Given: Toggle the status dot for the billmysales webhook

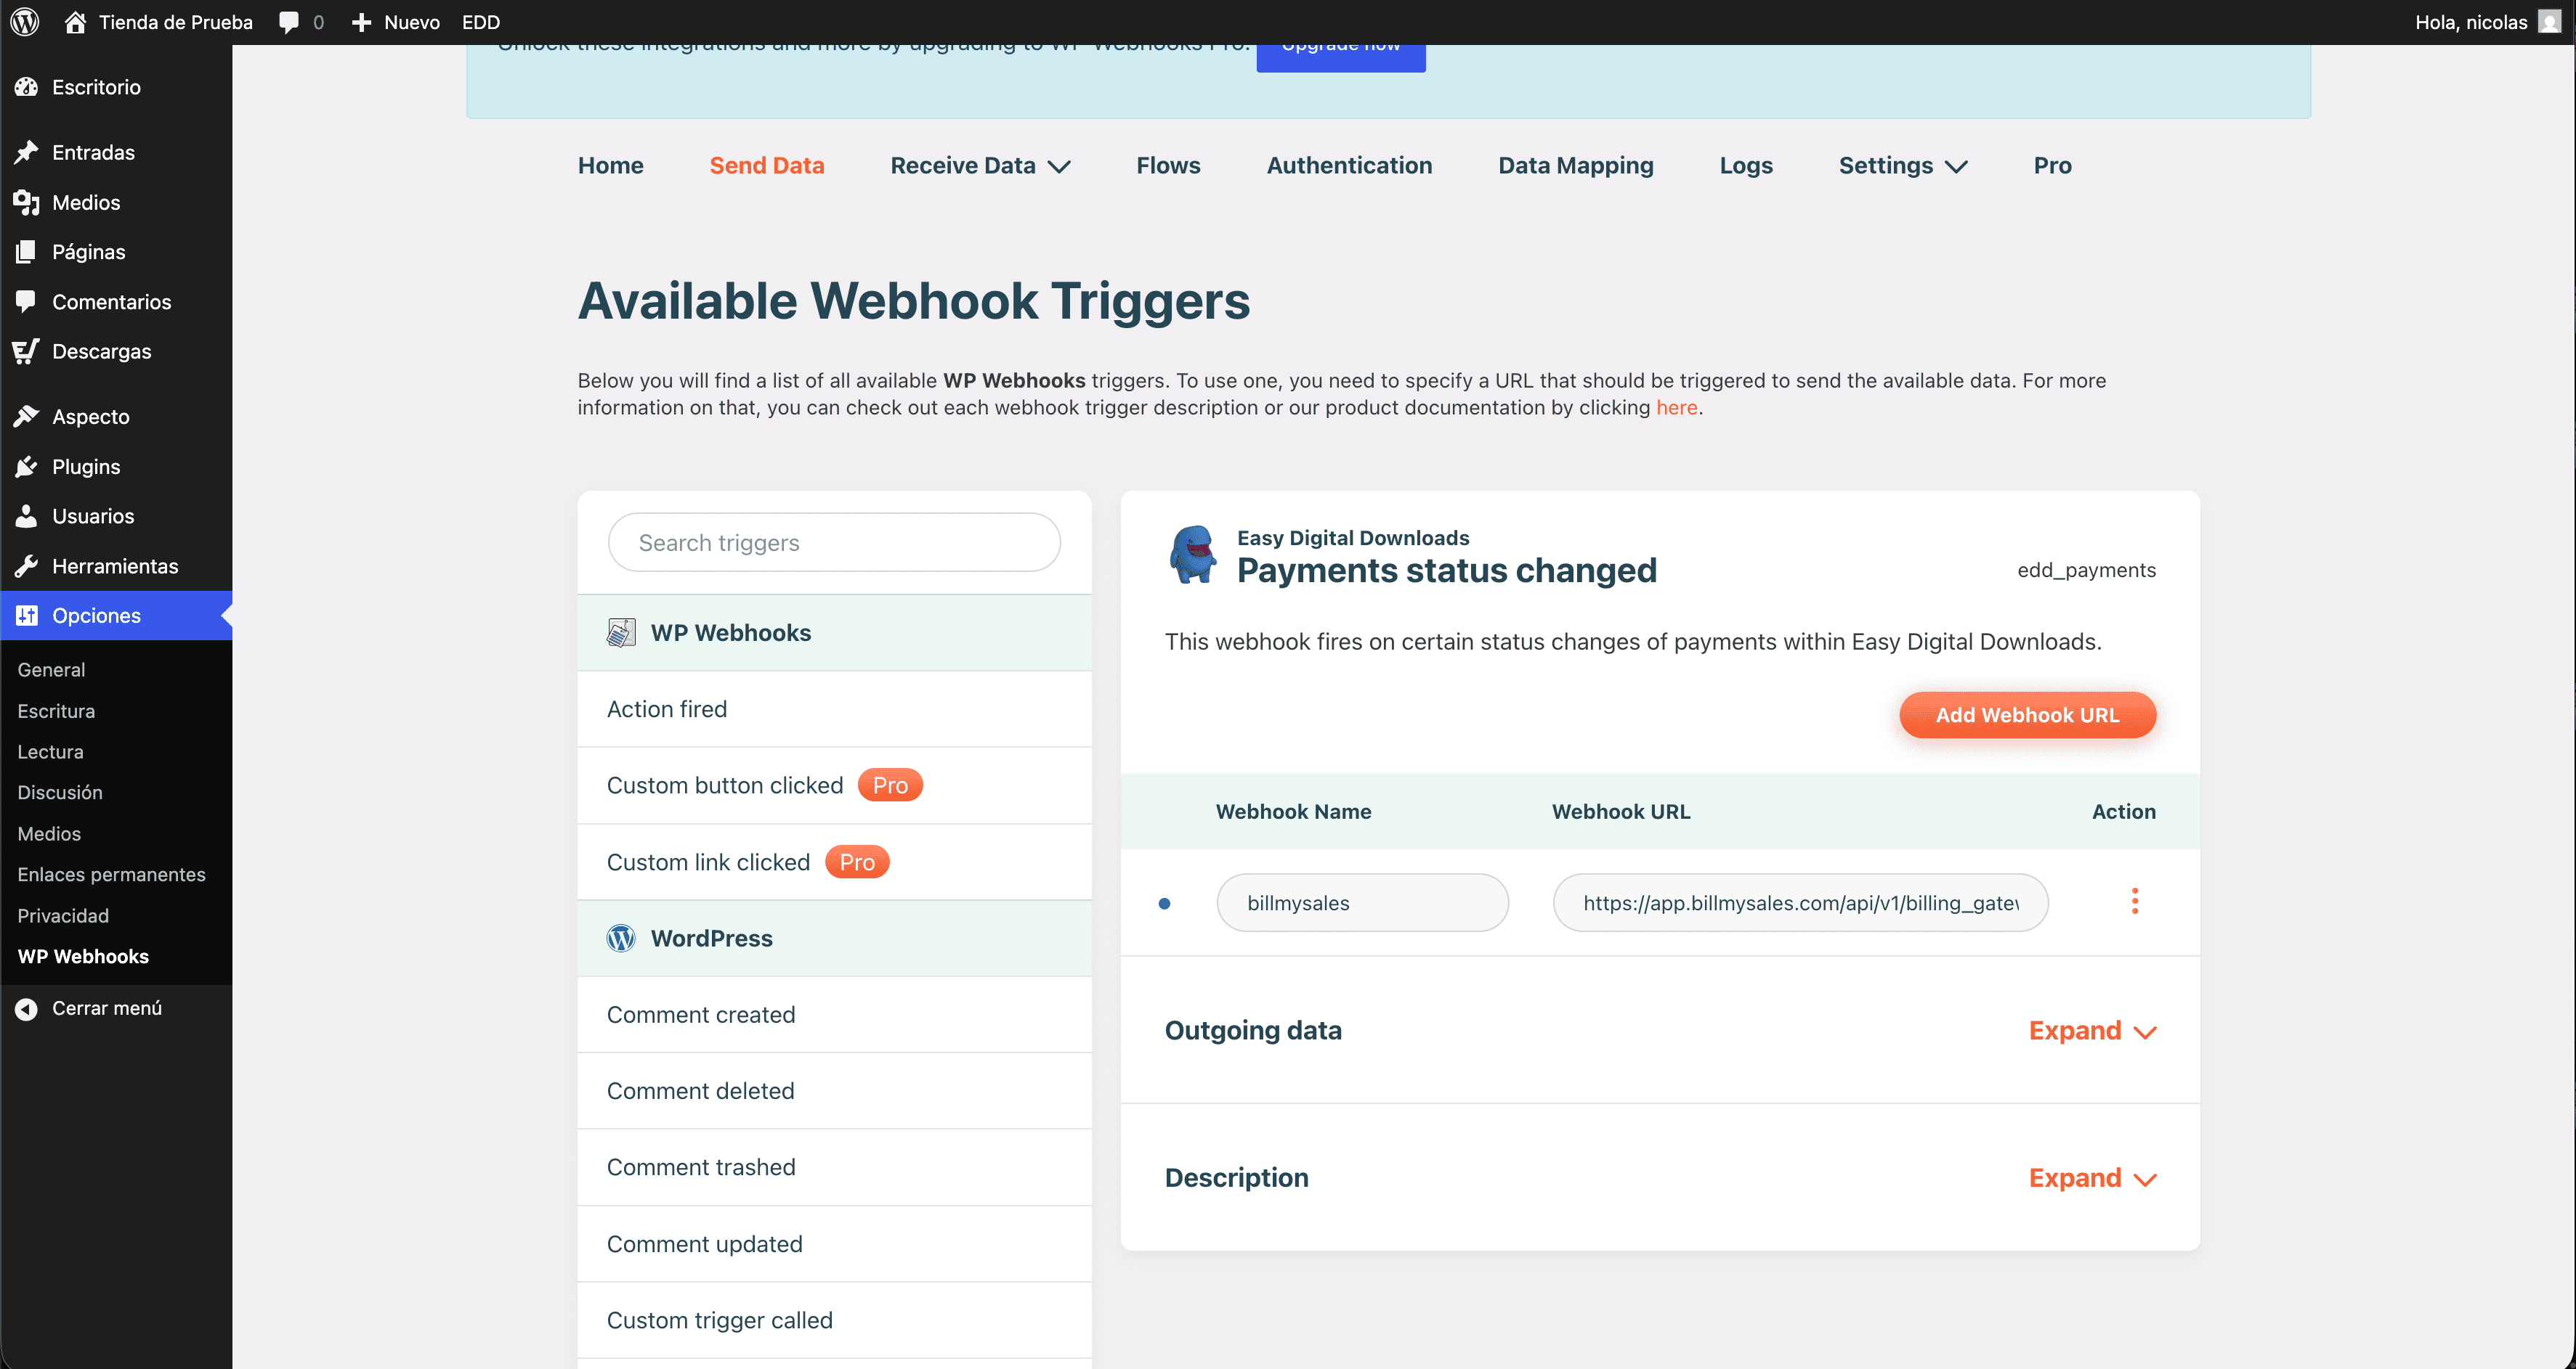Looking at the screenshot, I should click(x=1164, y=902).
